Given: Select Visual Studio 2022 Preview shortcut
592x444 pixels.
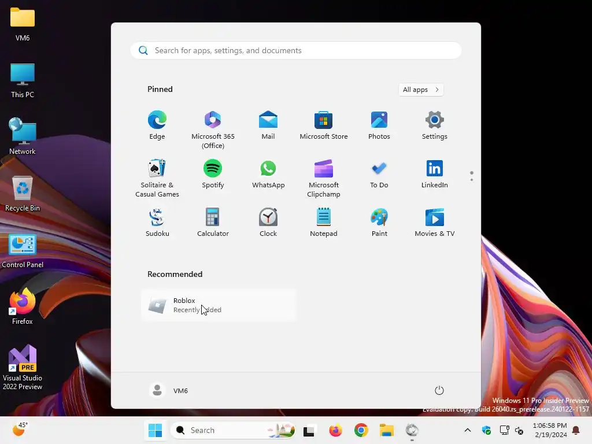Looking at the screenshot, I should (x=23, y=367).
